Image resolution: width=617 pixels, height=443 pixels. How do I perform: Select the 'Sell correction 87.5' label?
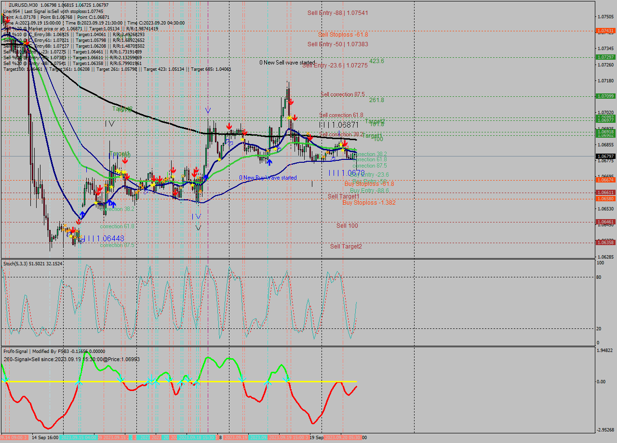pyautogui.click(x=342, y=94)
